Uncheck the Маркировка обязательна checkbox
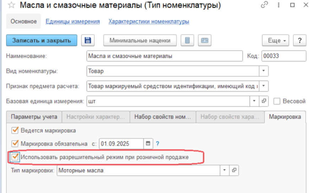 coord(15,144)
